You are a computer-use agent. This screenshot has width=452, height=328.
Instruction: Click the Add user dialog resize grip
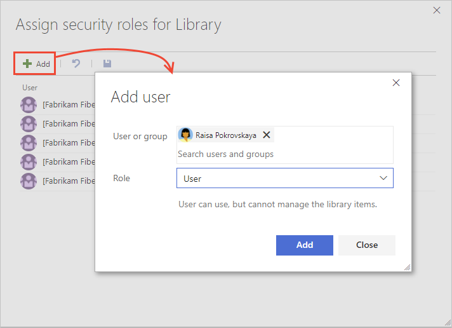407,268
